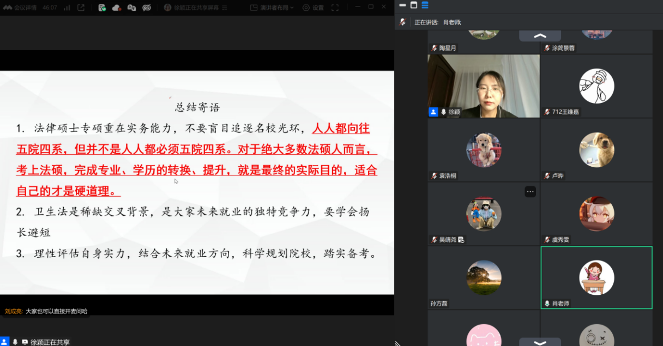
Task: Switch to the single window view icon
Action: point(413,5)
